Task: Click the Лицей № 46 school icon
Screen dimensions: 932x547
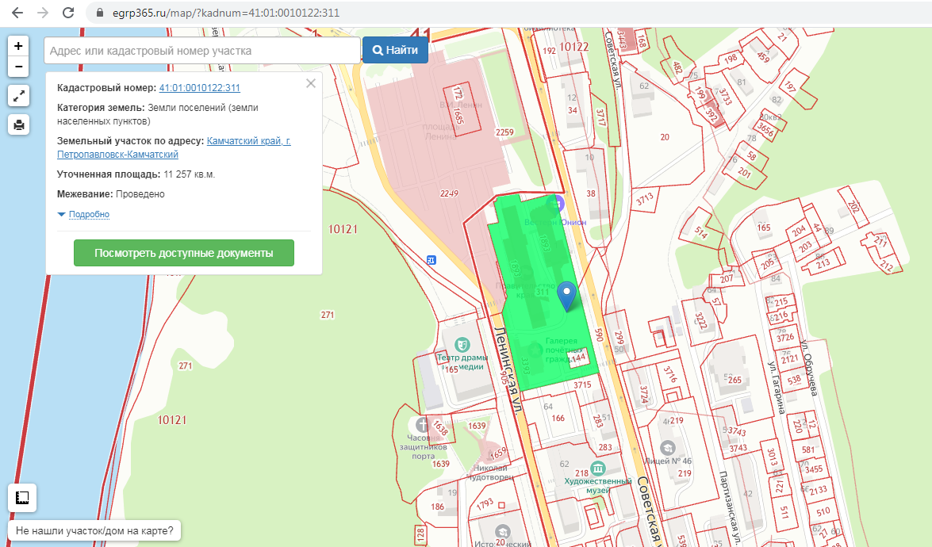Action: coord(668,448)
